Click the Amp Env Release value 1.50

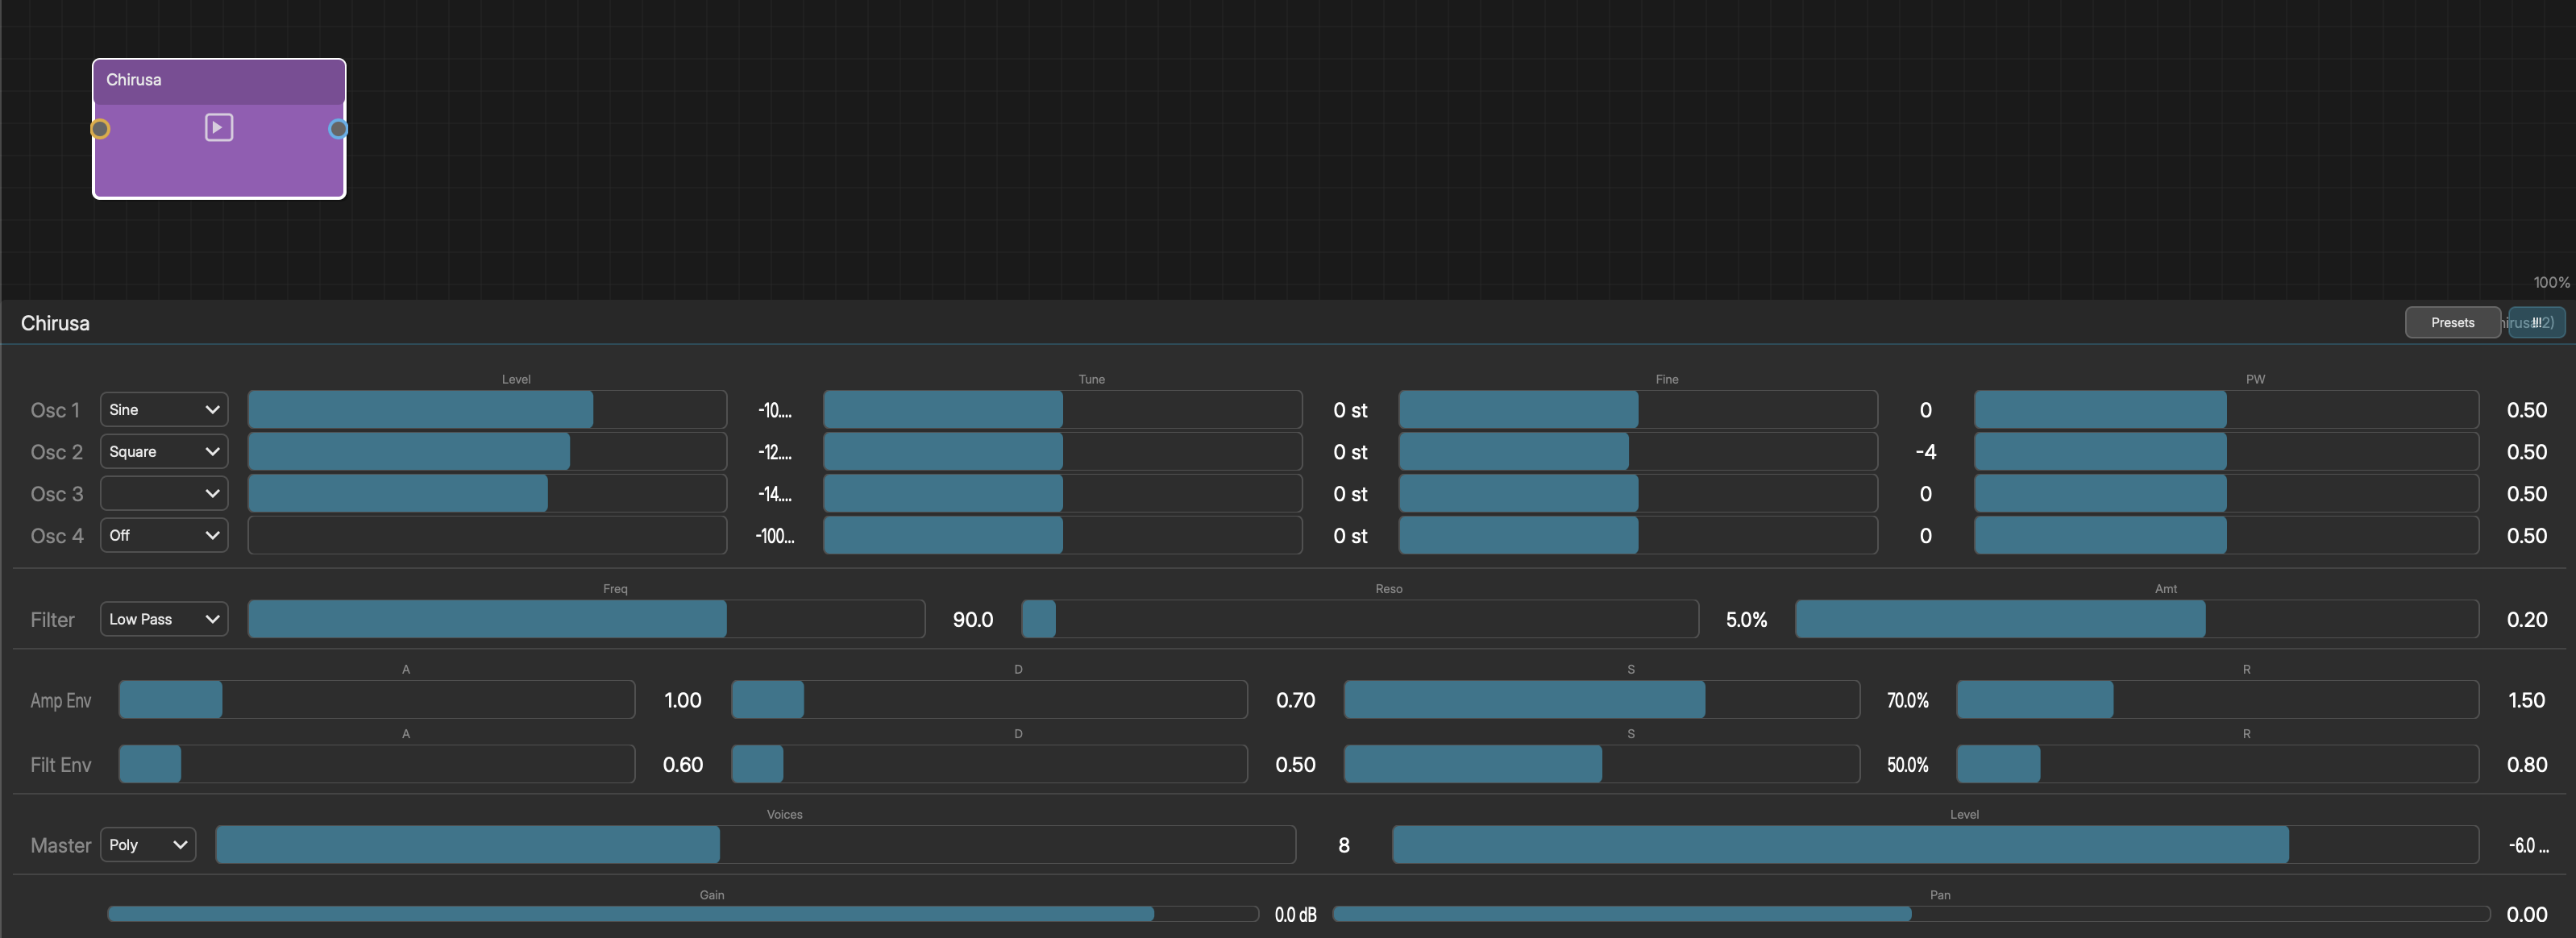(x=2526, y=700)
